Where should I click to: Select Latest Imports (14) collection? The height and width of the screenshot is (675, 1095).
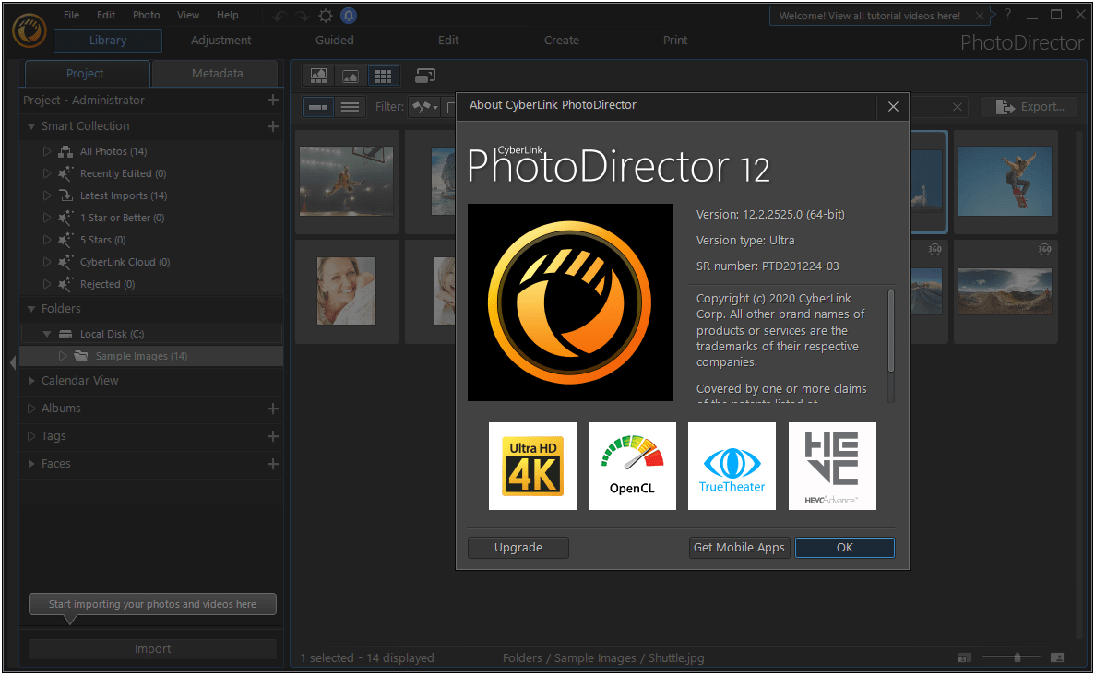click(124, 196)
